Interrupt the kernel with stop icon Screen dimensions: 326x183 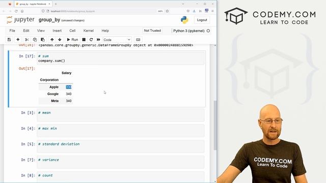(x=84, y=40)
